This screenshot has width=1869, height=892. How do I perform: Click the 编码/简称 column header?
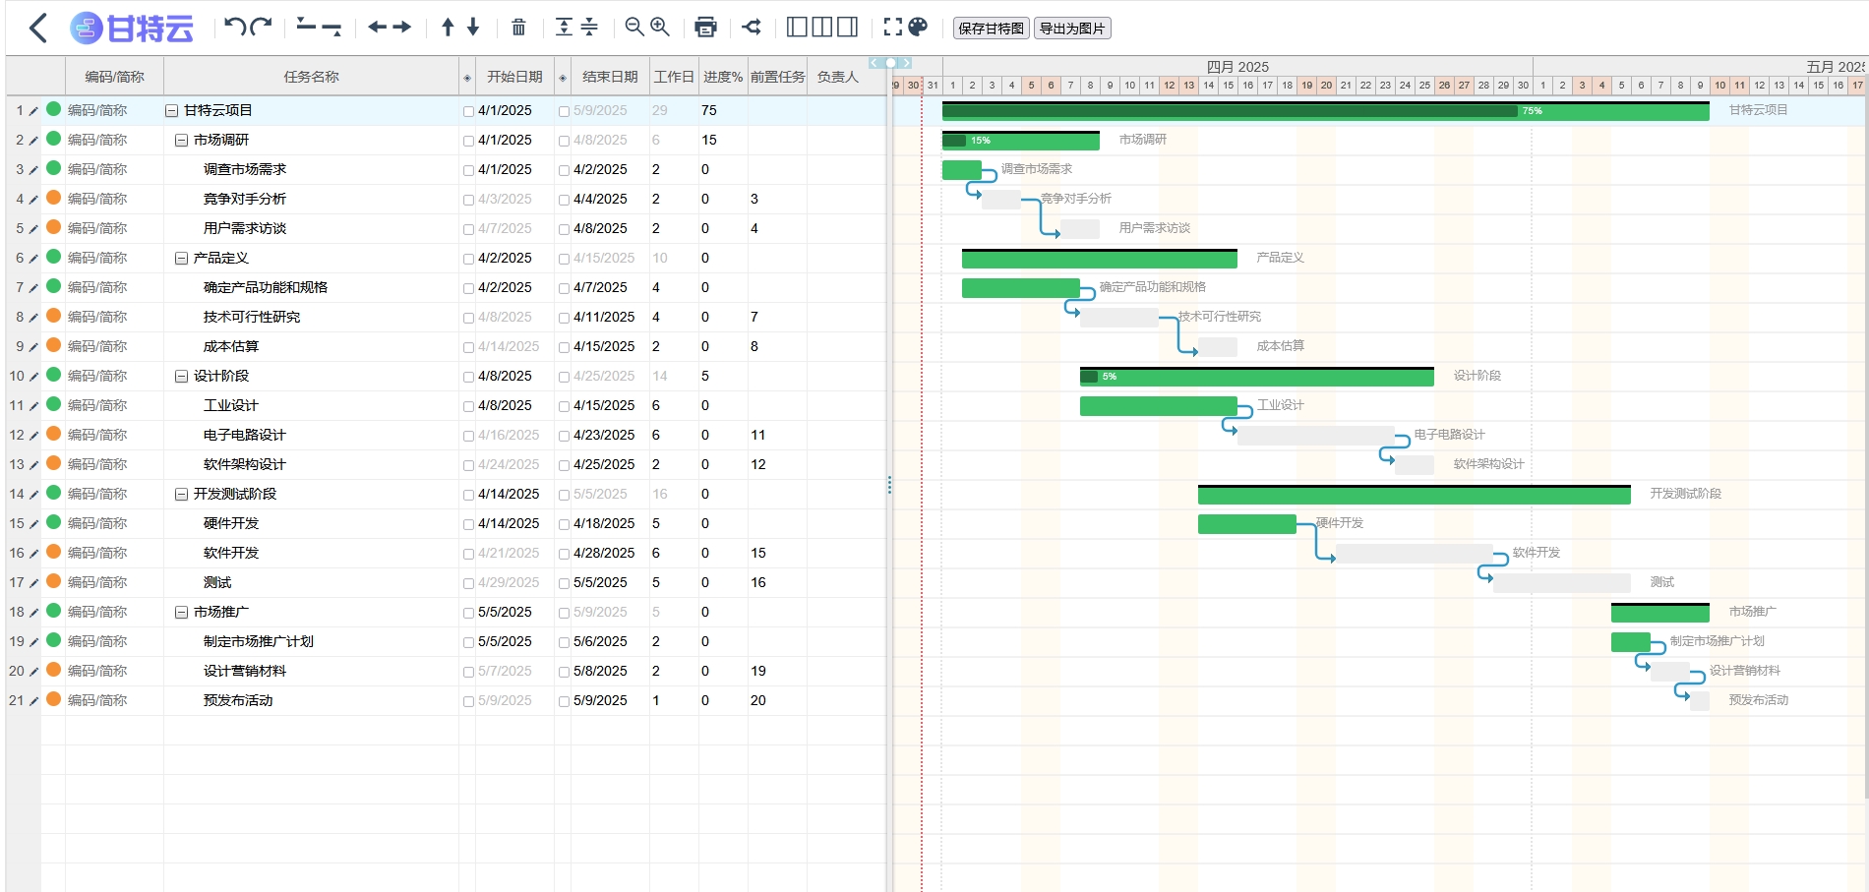114,77
